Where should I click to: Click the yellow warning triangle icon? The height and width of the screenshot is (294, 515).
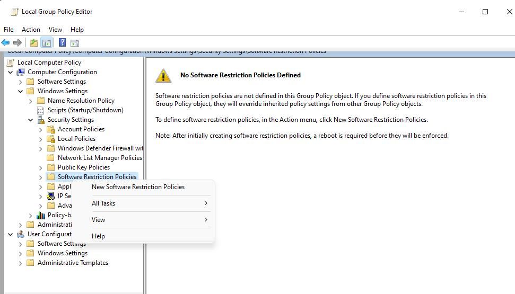163,75
